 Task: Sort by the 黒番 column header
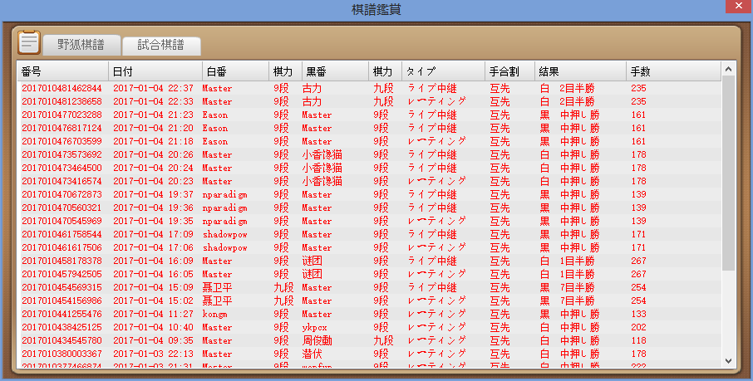tap(335, 71)
